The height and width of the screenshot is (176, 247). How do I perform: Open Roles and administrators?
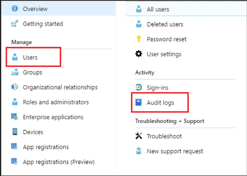pos(56,102)
